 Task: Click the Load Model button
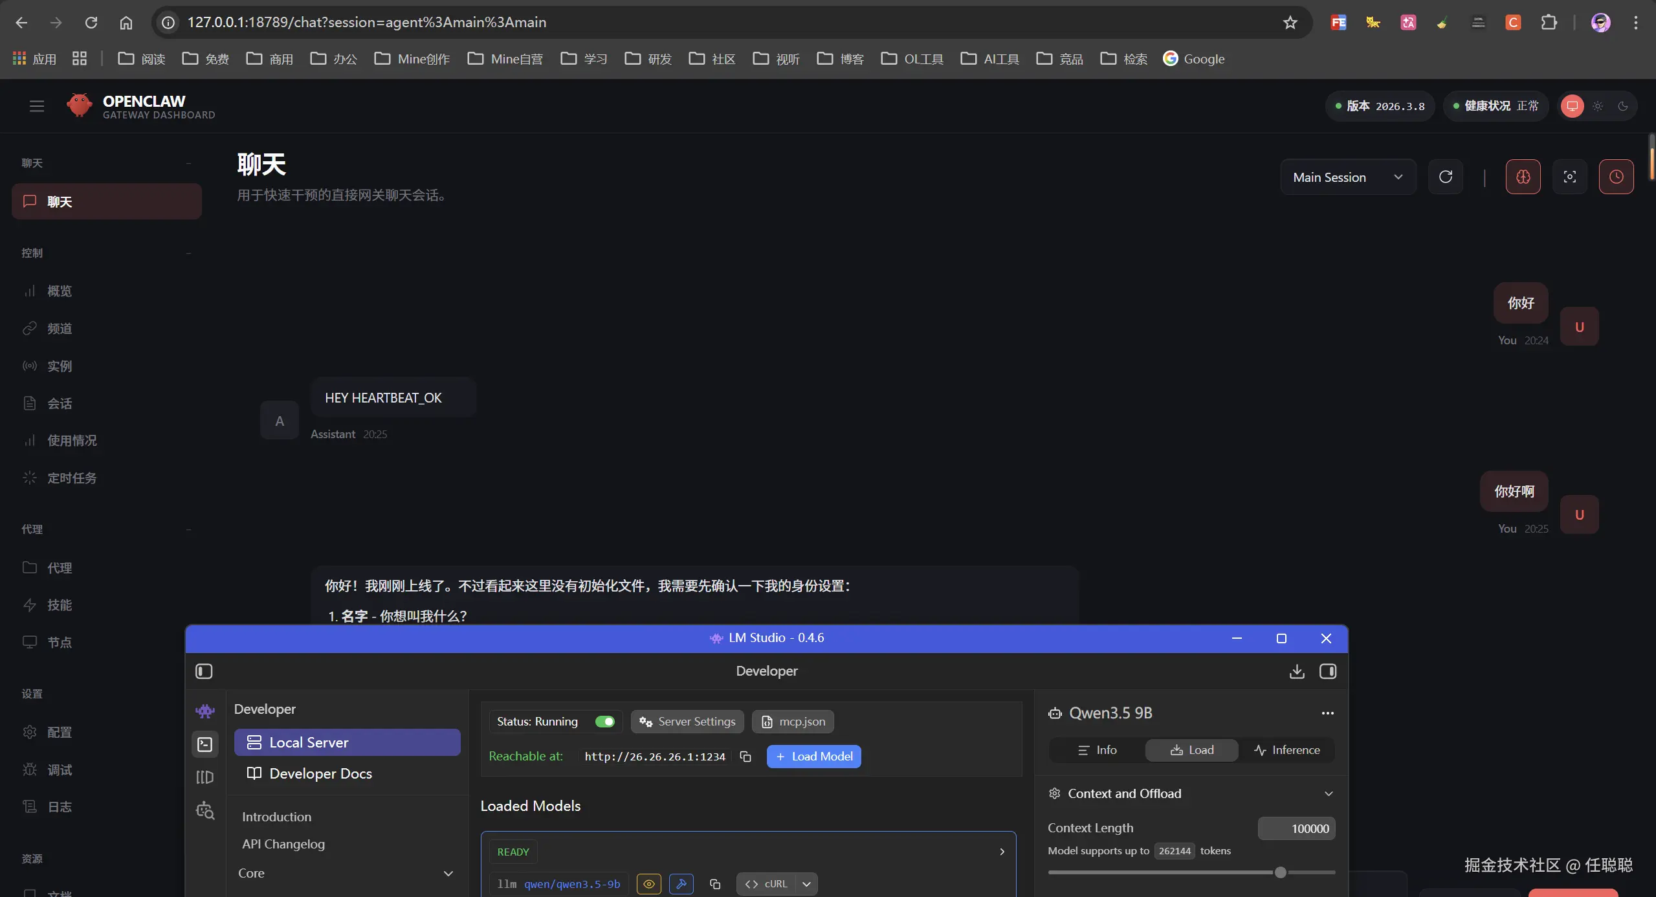point(813,757)
